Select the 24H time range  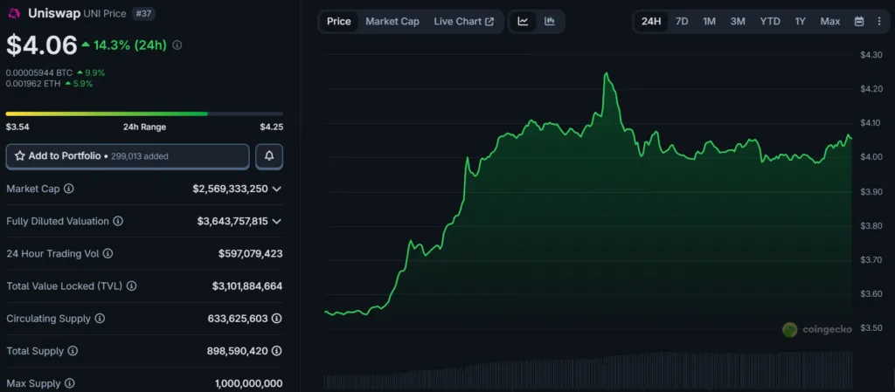click(651, 22)
